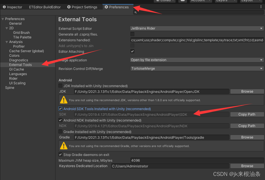Open the Revision Control Diff/Merge dropdown
Screen dimensions: 265x180
click(196, 69)
